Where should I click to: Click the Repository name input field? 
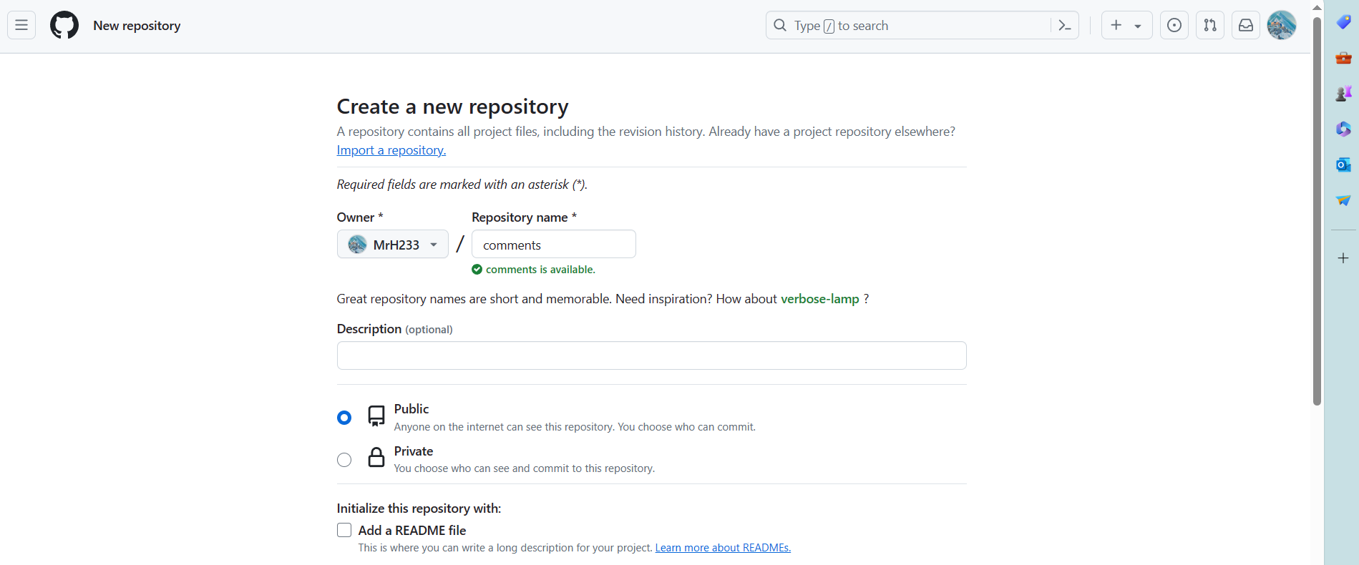coord(553,245)
